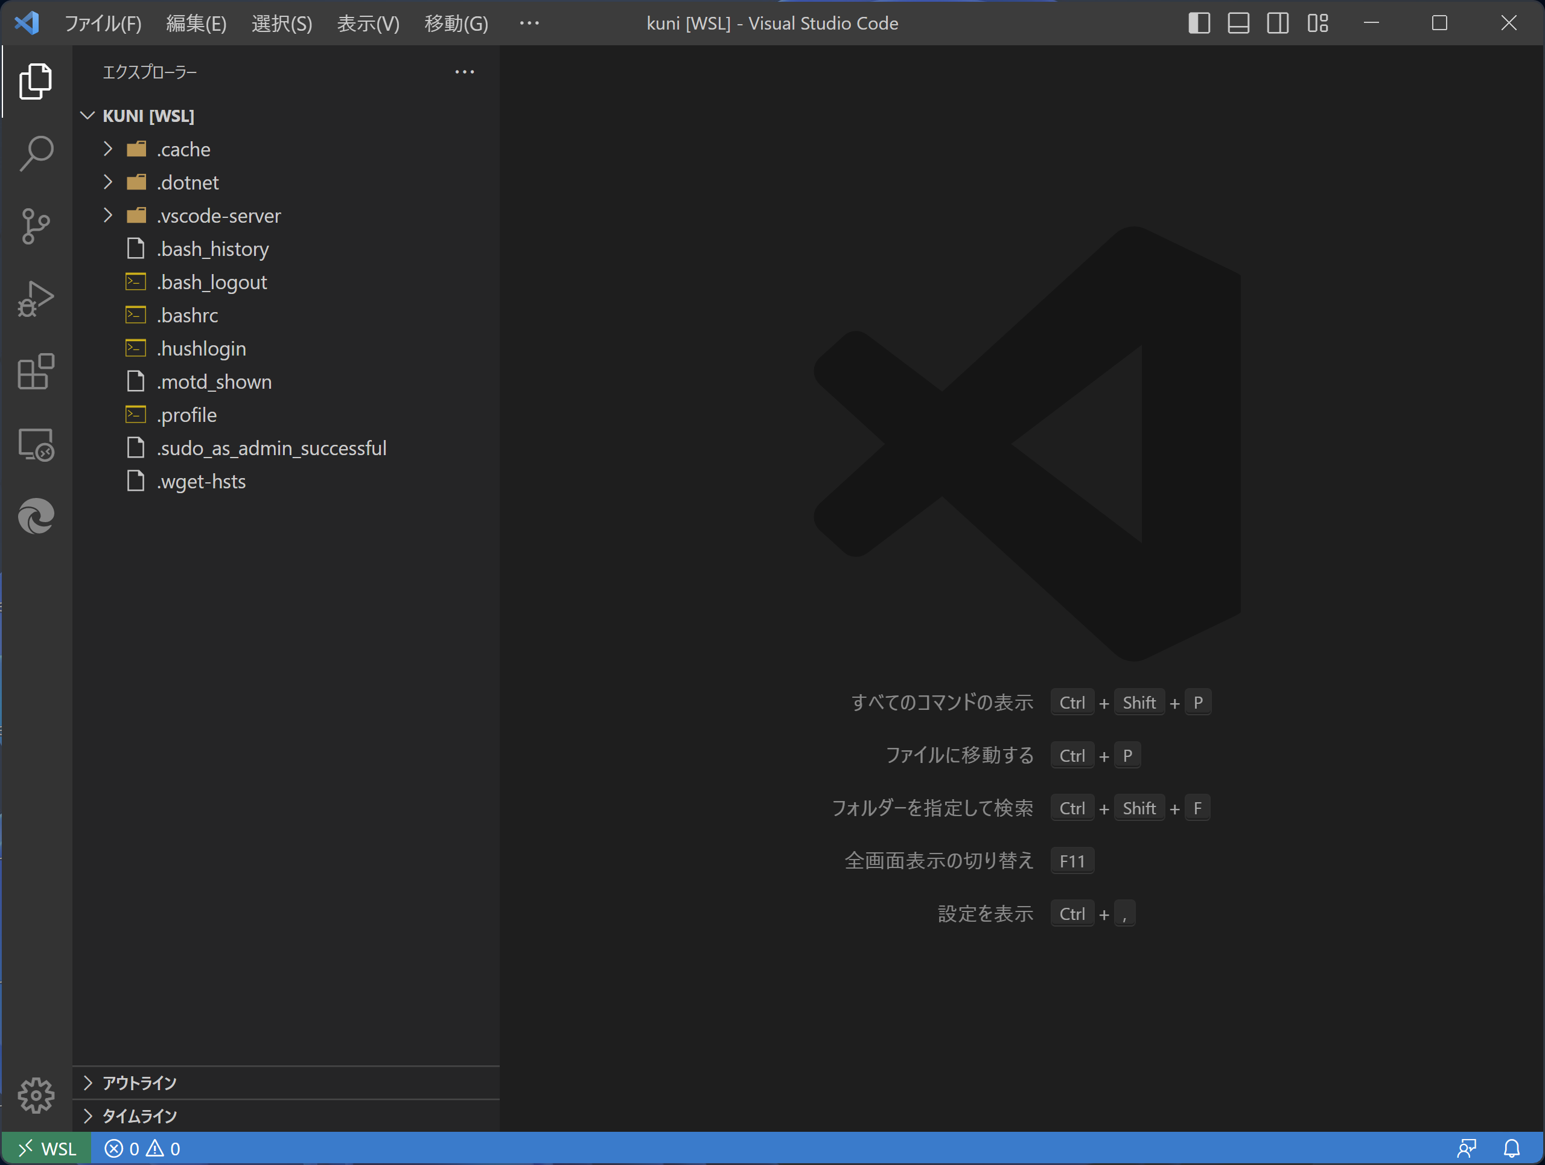
Task: Toggle the secondary side bar visibility
Action: pyautogui.click(x=1278, y=23)
